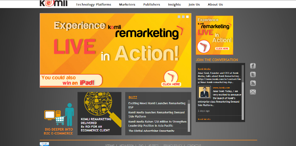Click the Komli logo
The image size is (296, 146).
(x=54, y=3)
